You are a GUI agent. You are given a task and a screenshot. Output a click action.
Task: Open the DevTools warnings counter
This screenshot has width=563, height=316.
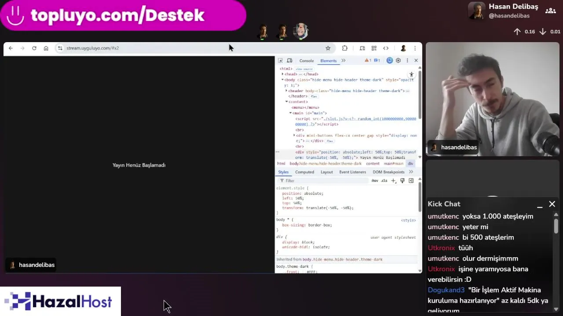click(x=368, y=61)
